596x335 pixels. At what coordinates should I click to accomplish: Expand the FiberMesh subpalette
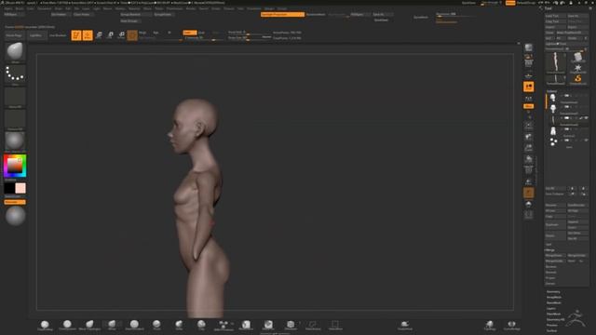coord(554,315)
